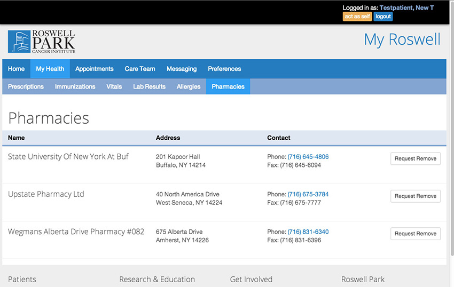Click the fax number (716) 645-6094
454x287 pixels.
[x=301, y=165]
